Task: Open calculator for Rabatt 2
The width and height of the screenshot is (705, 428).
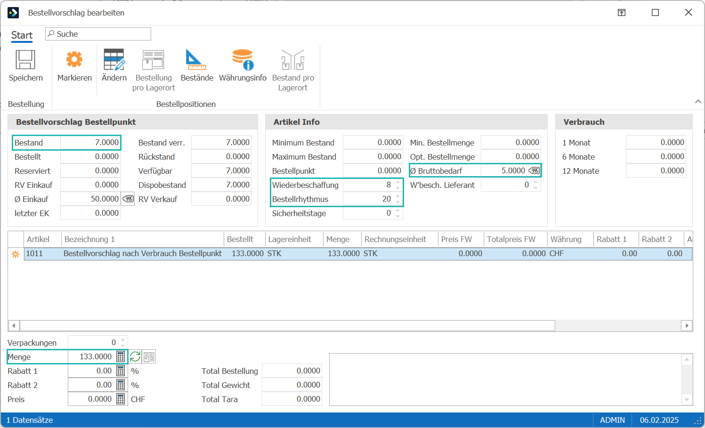Action: pyautogui.click(x=121, y=385)
